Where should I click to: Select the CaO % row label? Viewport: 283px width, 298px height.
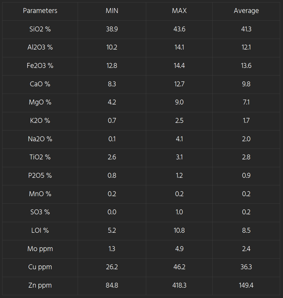coord(40,84)
